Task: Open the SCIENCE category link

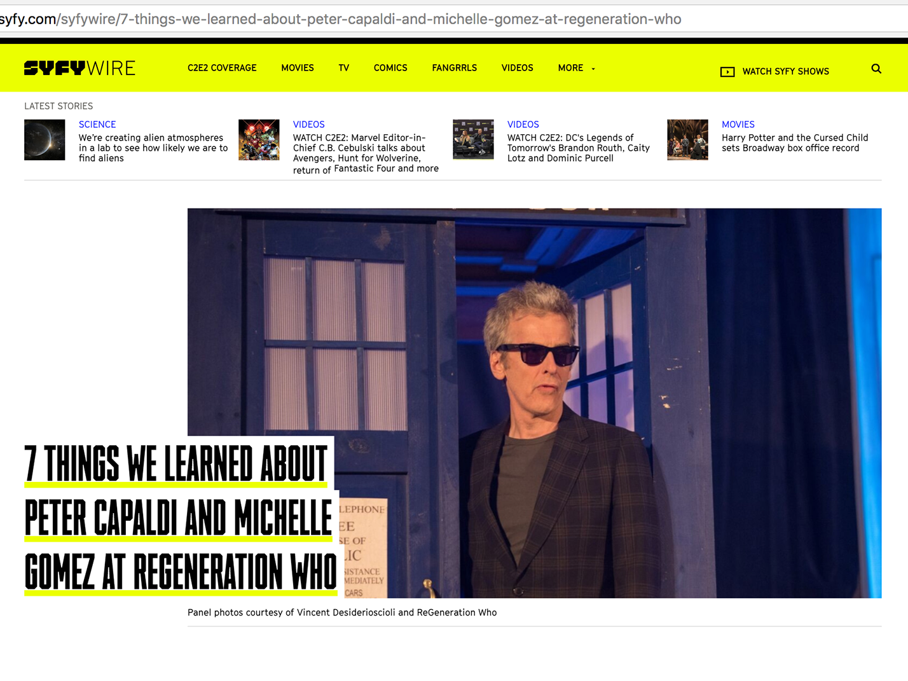Action: (x=97, y=125)
